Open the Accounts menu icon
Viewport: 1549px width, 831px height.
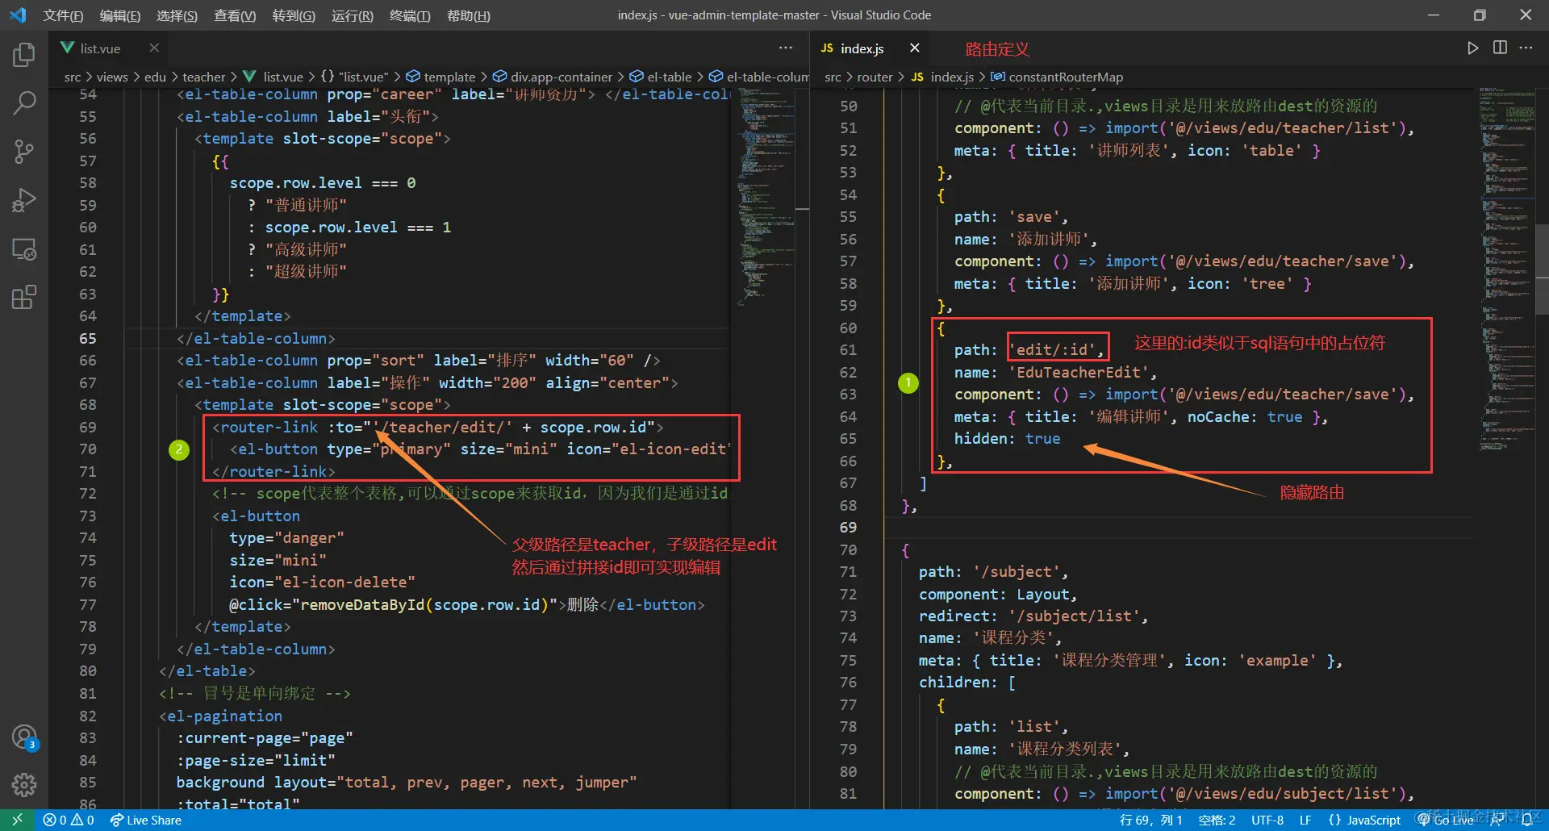(x=24, y=737)
